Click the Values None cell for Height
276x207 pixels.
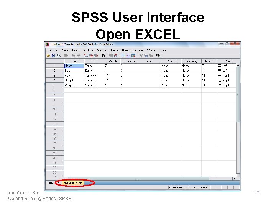pos(171,80)
